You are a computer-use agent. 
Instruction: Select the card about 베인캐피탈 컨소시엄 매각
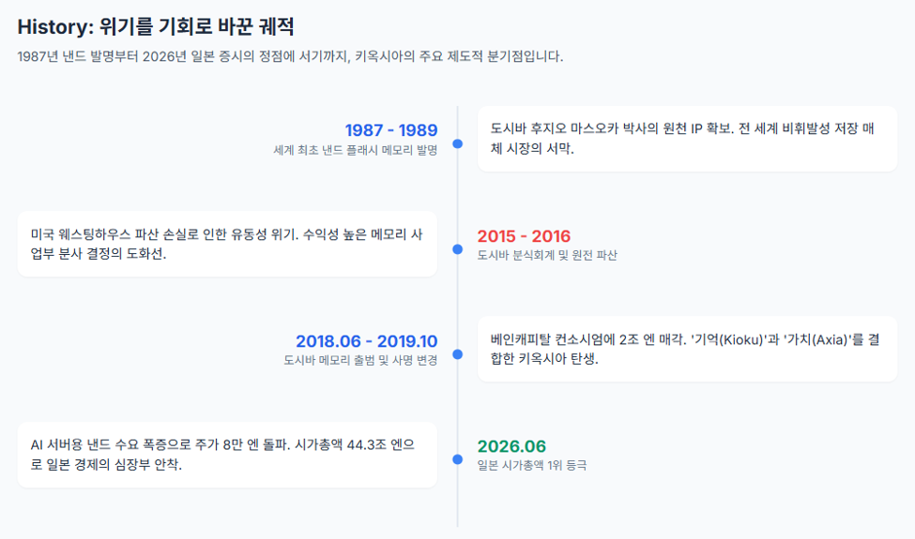pyautogui.click(x=687, y=349)
